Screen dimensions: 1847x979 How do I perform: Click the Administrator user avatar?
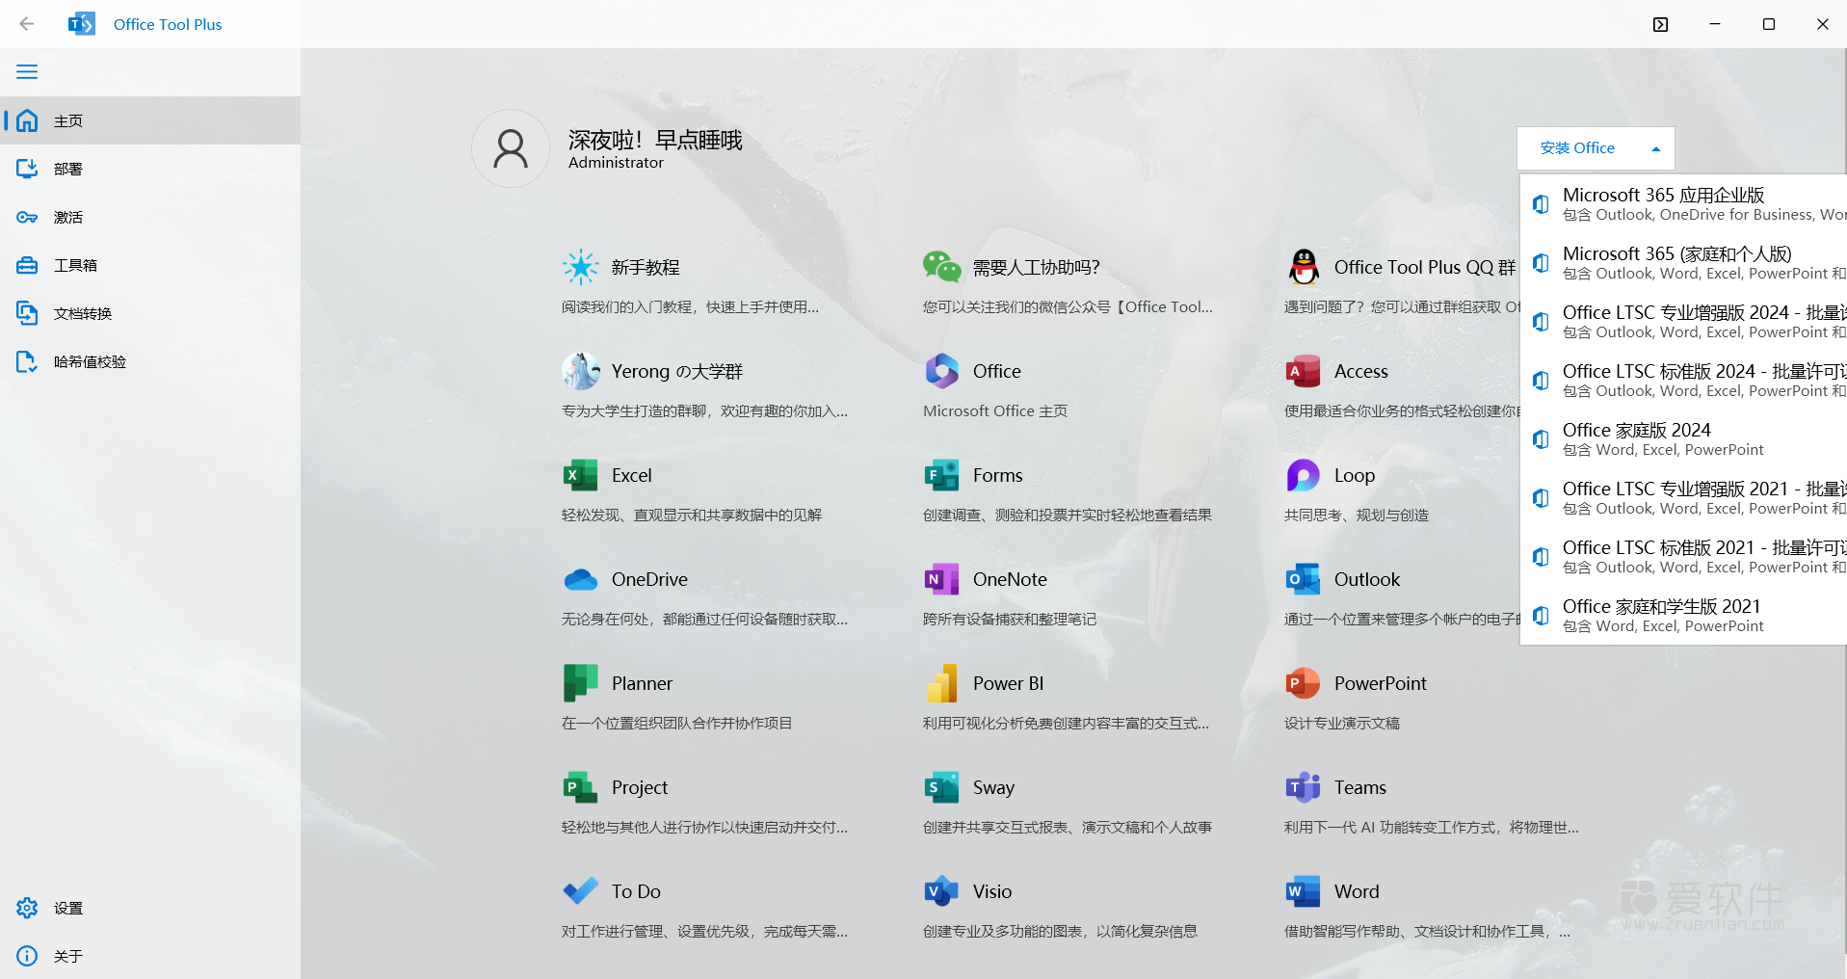click(x=511, y=148)
